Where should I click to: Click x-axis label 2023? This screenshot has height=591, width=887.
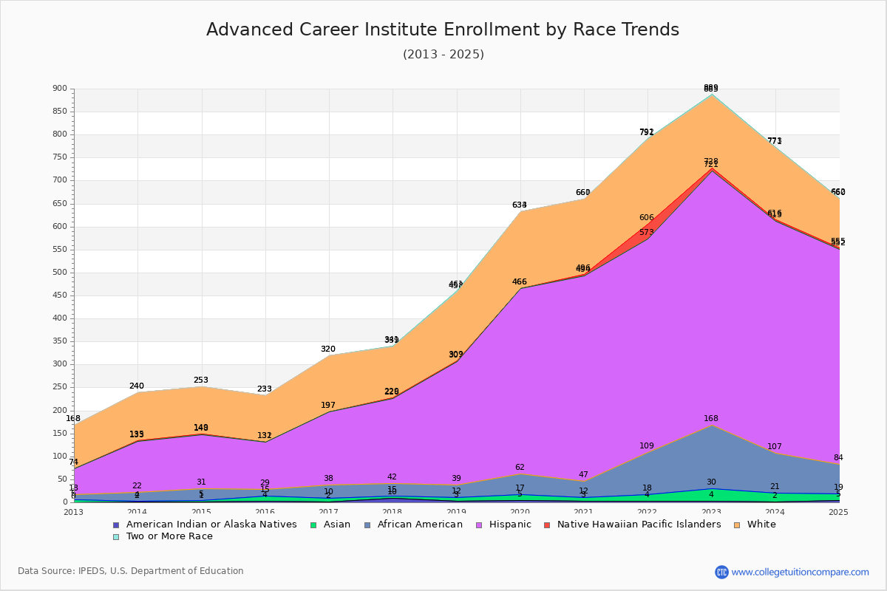point(712,512)
